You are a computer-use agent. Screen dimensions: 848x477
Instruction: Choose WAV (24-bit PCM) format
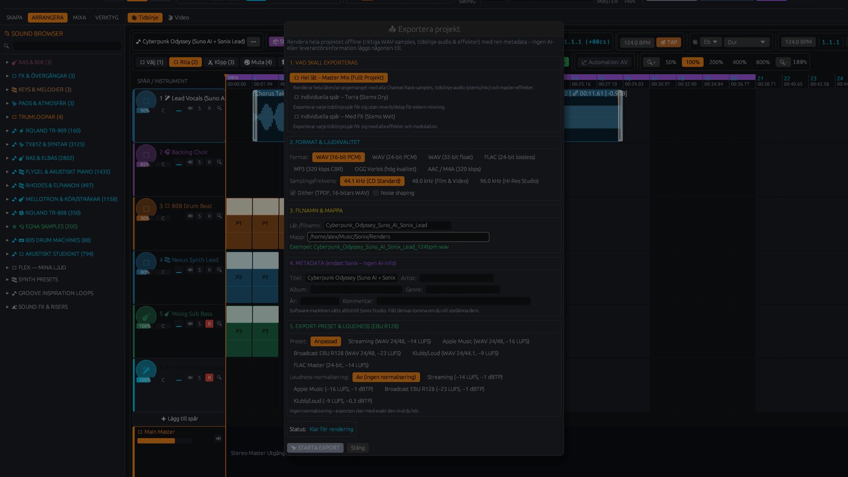coord(394,157)
